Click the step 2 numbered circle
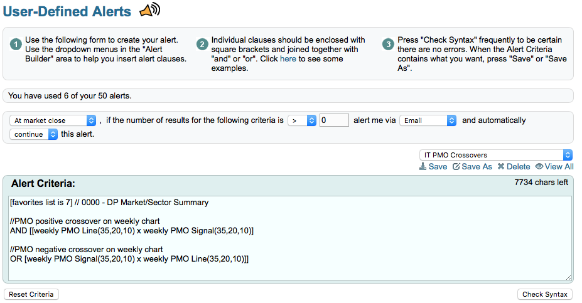This screenshot has width=582, height=303. point(202,45)
